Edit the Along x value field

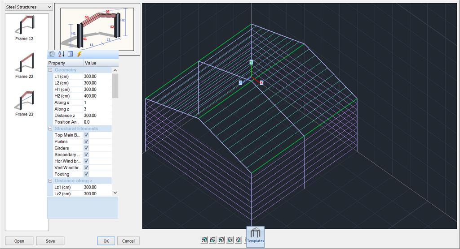tap(97, 103)
